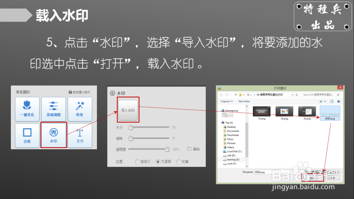The image size is (354, 199).
Task: Click the Forward arrow in file dialog
Action: click(227, 95)
